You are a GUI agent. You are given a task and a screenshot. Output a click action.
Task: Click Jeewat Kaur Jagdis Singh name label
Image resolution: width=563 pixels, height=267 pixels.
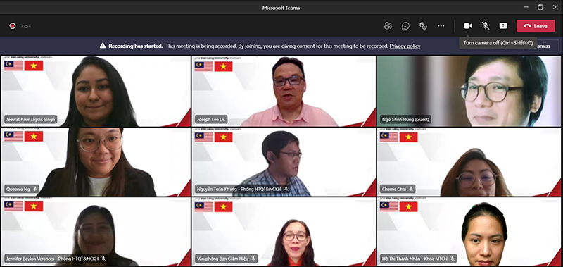point(30,119)
